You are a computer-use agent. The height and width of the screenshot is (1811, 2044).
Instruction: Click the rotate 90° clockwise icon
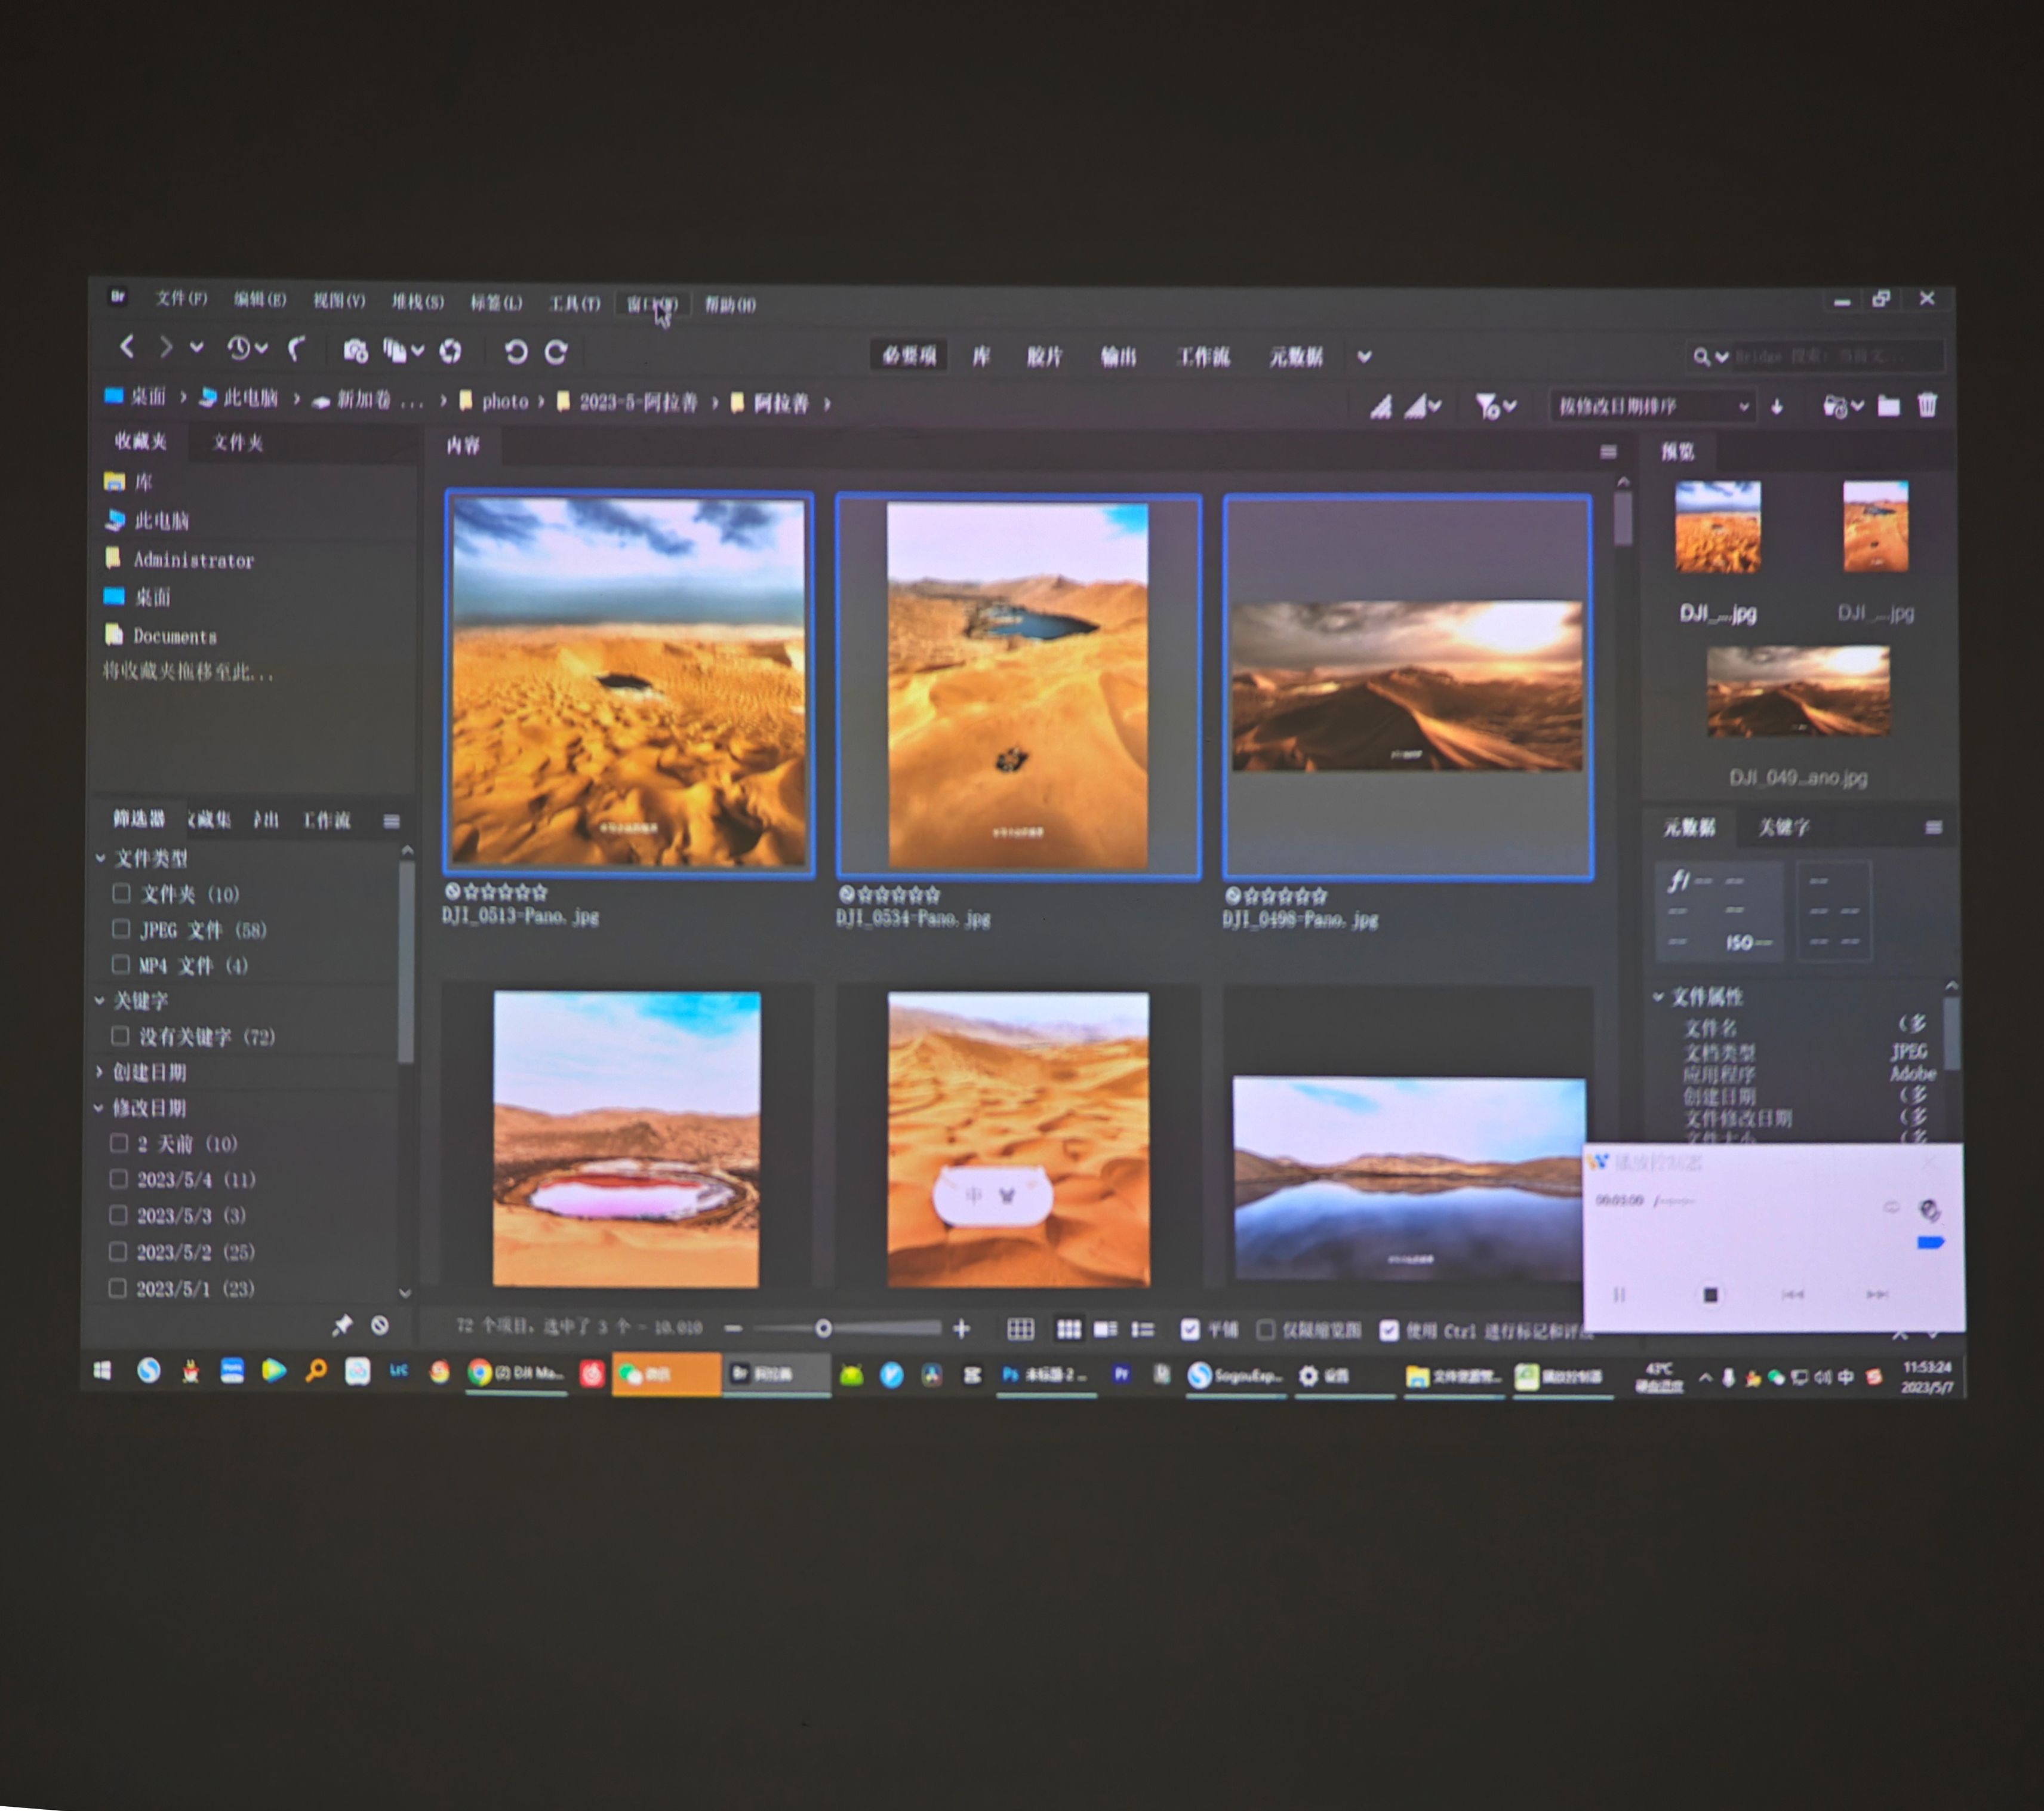click(556, 351)
